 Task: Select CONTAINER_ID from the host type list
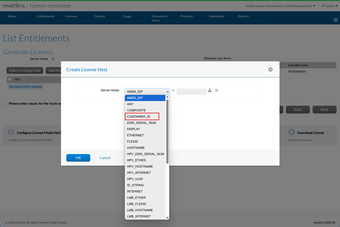pos(142,116)
